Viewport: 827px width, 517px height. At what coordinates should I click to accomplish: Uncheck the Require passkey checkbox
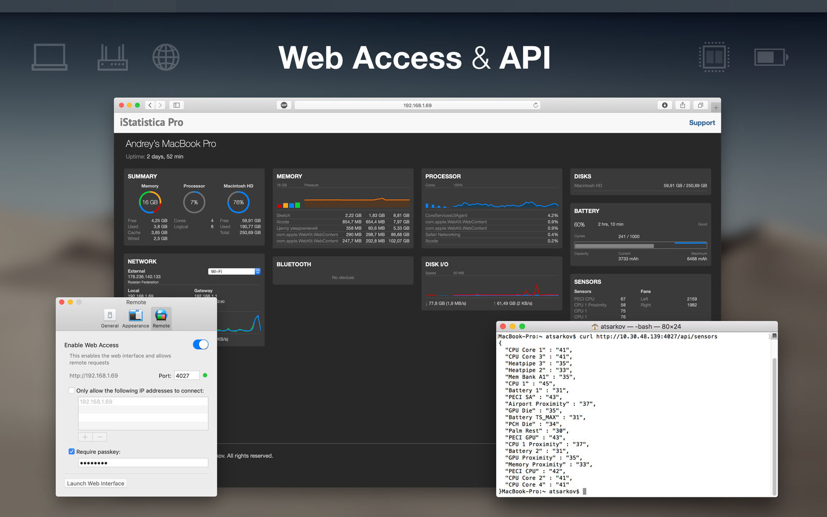tap(72, 451)
